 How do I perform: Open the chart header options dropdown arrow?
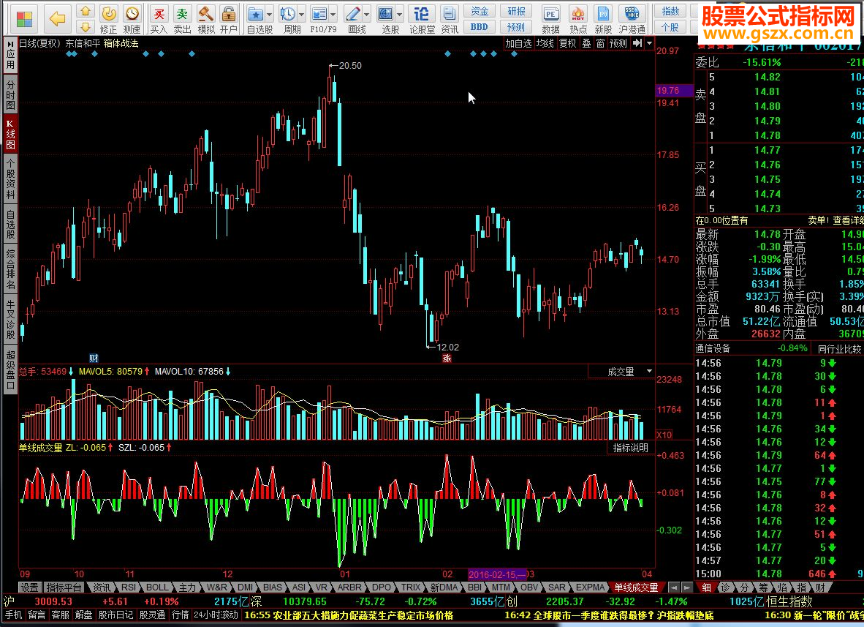click(650, 43)
